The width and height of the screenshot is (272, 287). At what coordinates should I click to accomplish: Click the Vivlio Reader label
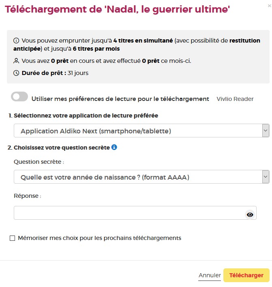[235, 99]
